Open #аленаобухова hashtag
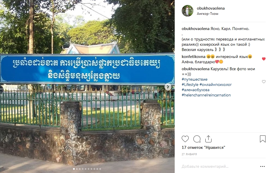267x173 pixels. point(195,90)
